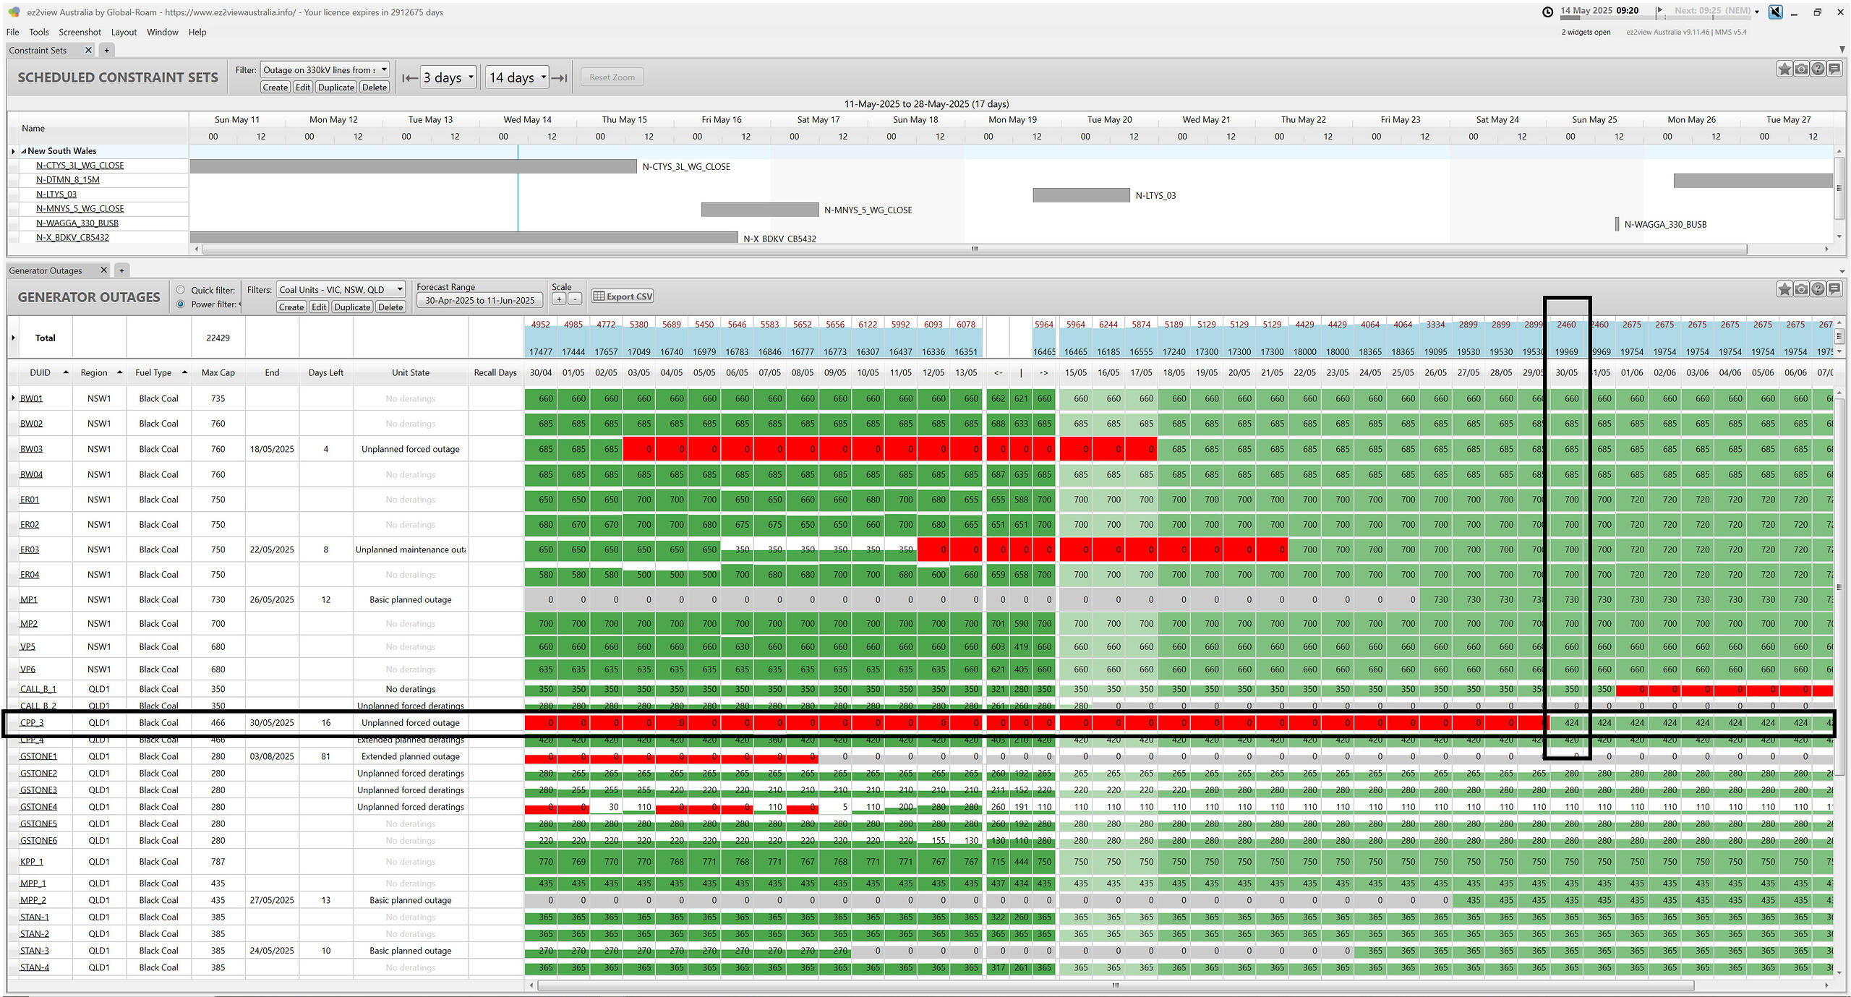
Task: Expand the BW01 row arrow
Action: 13,398
